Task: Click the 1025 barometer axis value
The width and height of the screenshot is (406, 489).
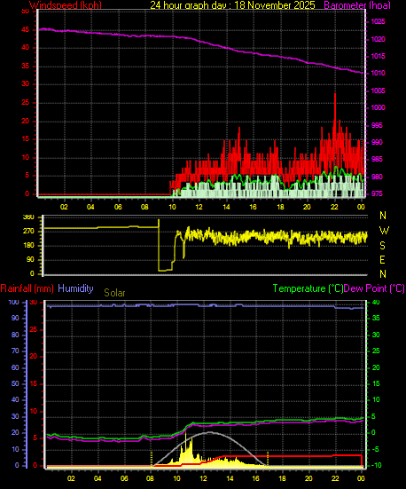Action: (x=378, y=22)
